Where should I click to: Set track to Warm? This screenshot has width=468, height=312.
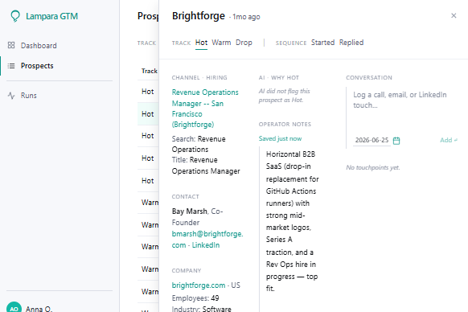point(221,43)
